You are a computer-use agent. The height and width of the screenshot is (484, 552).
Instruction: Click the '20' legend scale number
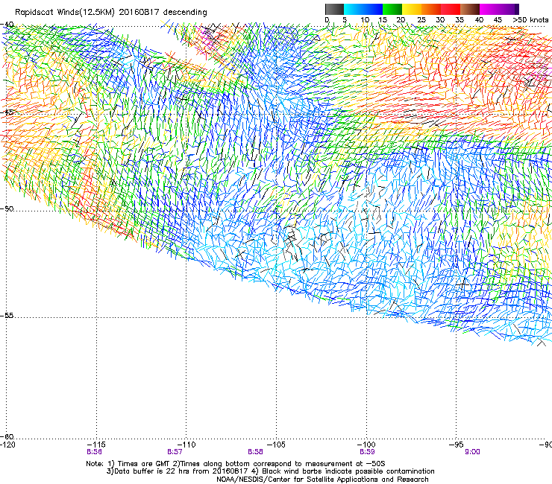point(401,20)
